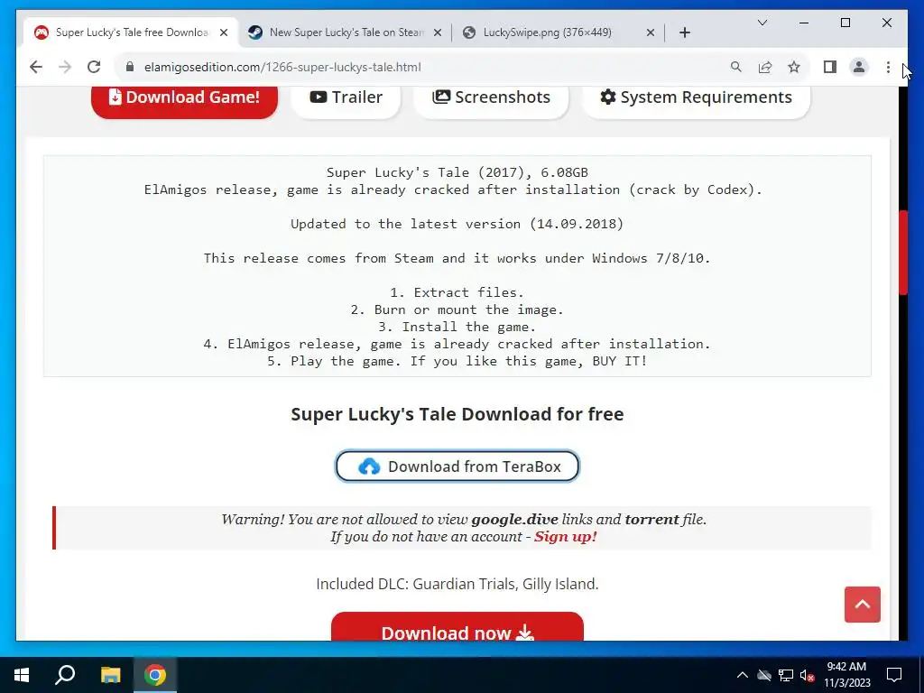The width and height of the screenshot is (924, 693).
Task: Click the Included DLC: Guardian Trials text
Action: [457, 584]
